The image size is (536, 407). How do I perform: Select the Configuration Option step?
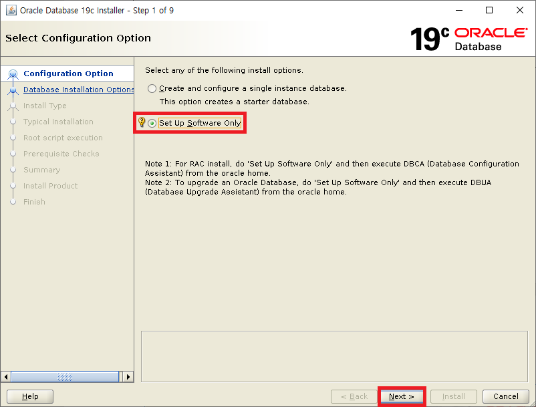point(68,74)
